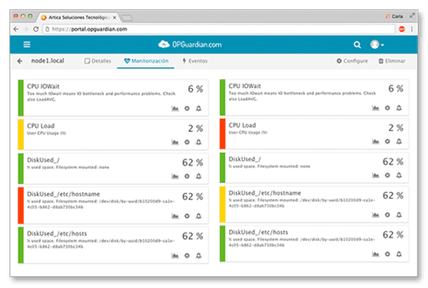The height and width of the screenshot is (288, 428).
Task: Open a new browser tab
Action: pos(127,18)
